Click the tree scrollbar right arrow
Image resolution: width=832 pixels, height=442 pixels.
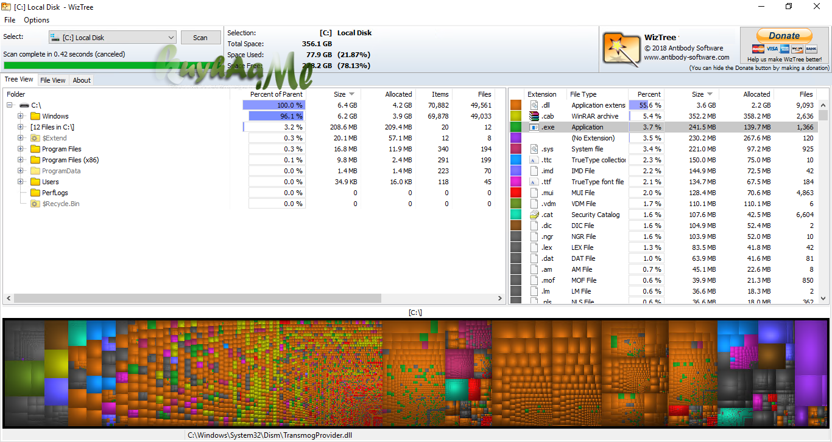pos(501,299)
